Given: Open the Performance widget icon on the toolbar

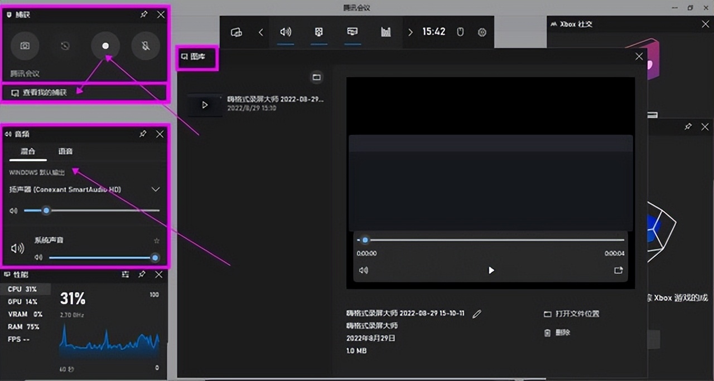Looking at the screenshot, I should pos(385,32).
